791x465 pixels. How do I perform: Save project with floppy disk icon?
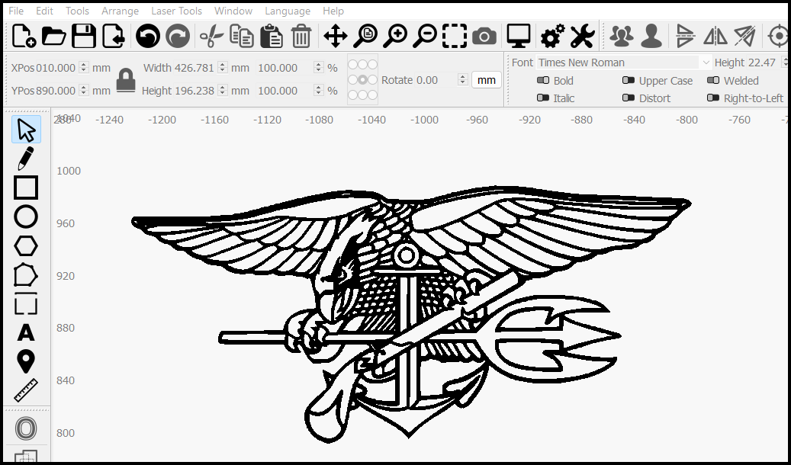point(84,37)
